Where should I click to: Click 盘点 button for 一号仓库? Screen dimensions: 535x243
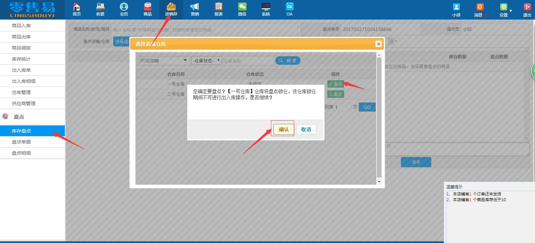pos(335,84)
